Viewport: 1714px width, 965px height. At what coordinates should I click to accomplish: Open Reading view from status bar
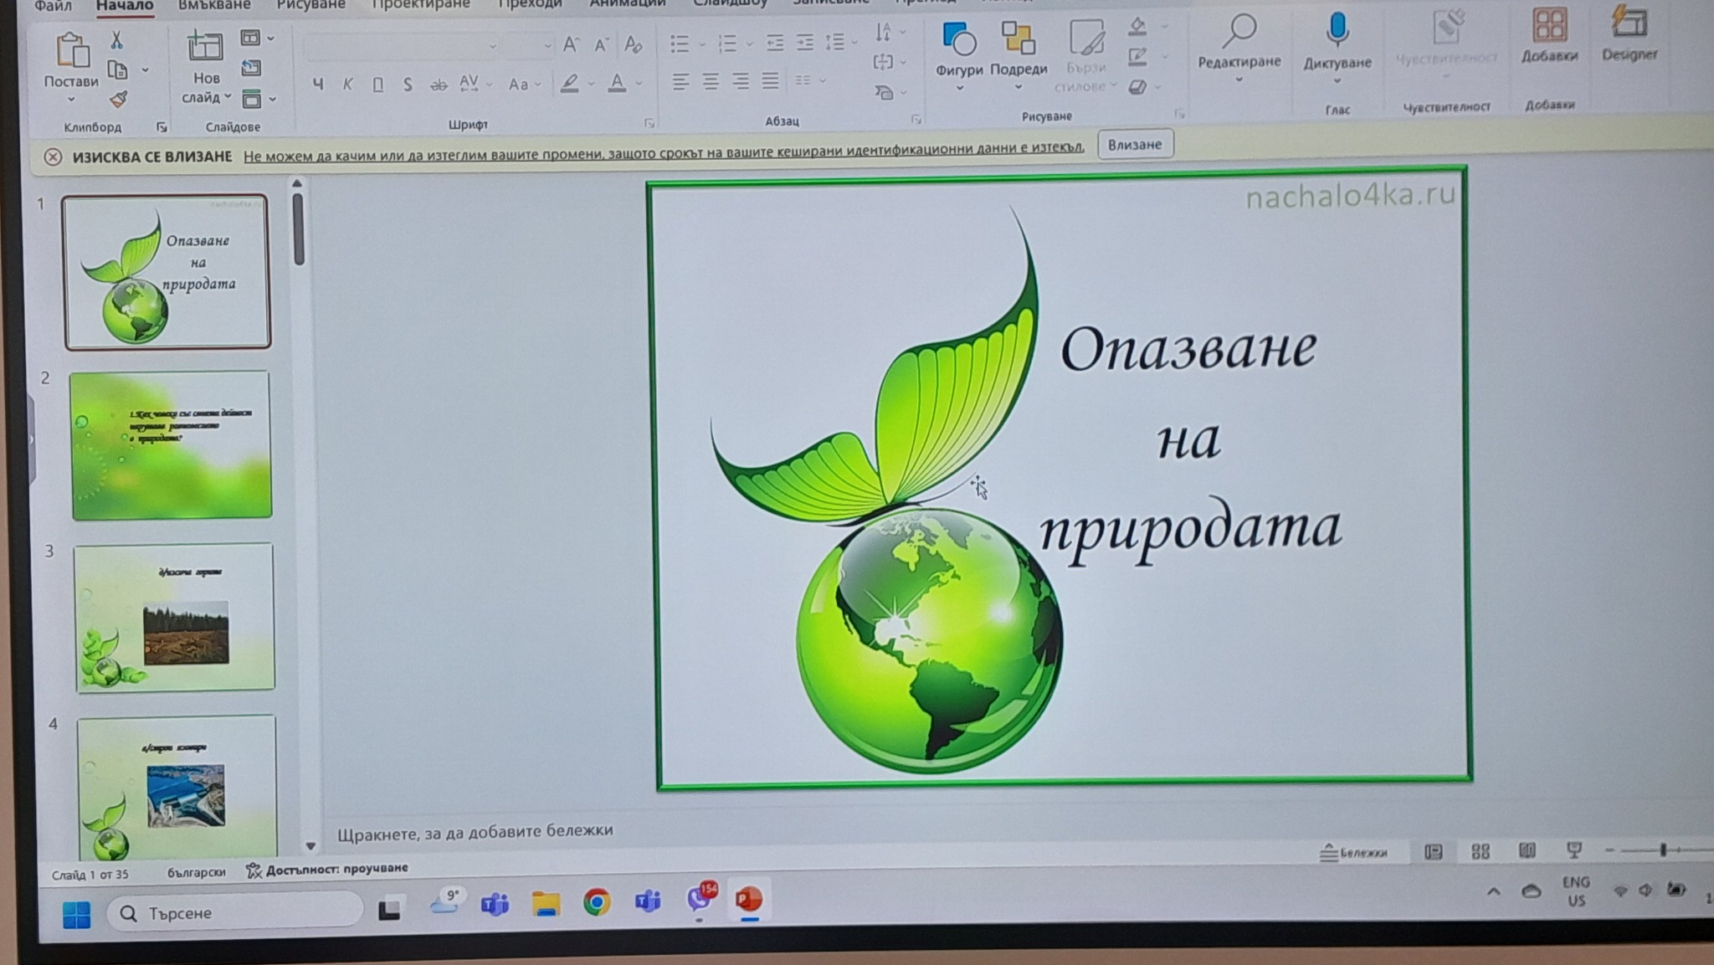coord(1527,850)
